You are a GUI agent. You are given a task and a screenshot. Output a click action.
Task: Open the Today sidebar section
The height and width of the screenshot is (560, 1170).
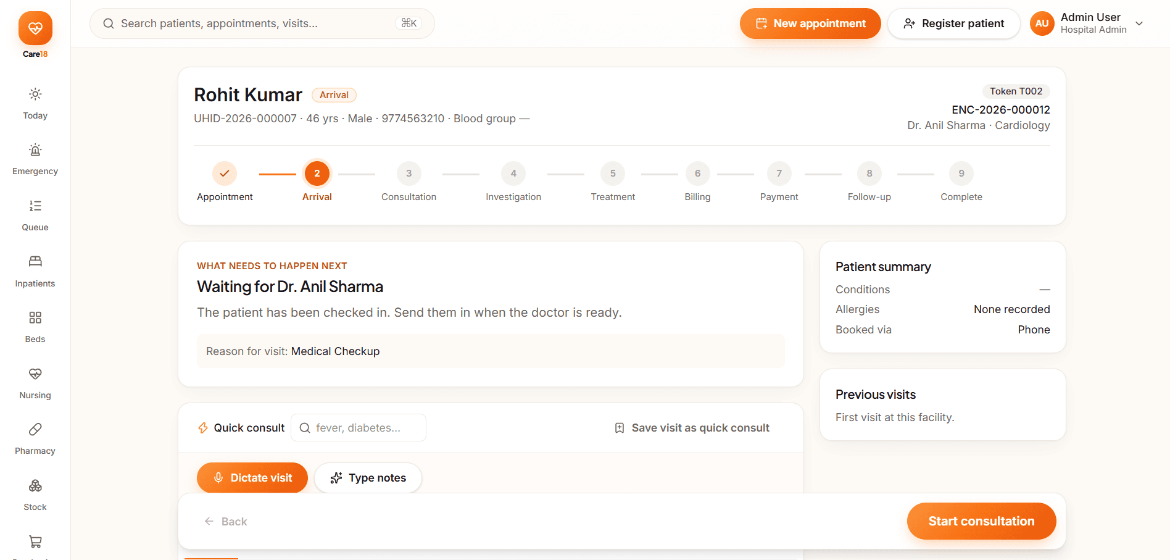coord(35,104)
